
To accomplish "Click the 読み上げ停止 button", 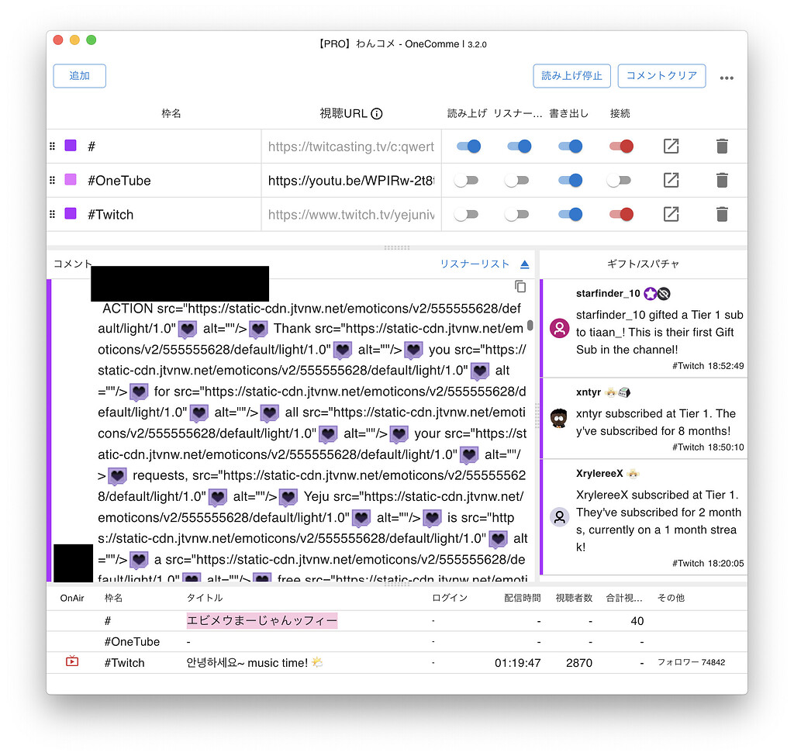I will 571,76.
